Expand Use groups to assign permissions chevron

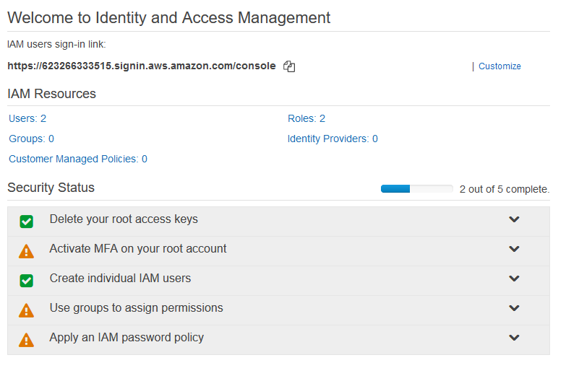pyautogui.click(x=514, y=308)
